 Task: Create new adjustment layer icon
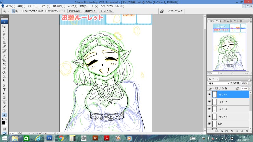click(x=232, y=131)
